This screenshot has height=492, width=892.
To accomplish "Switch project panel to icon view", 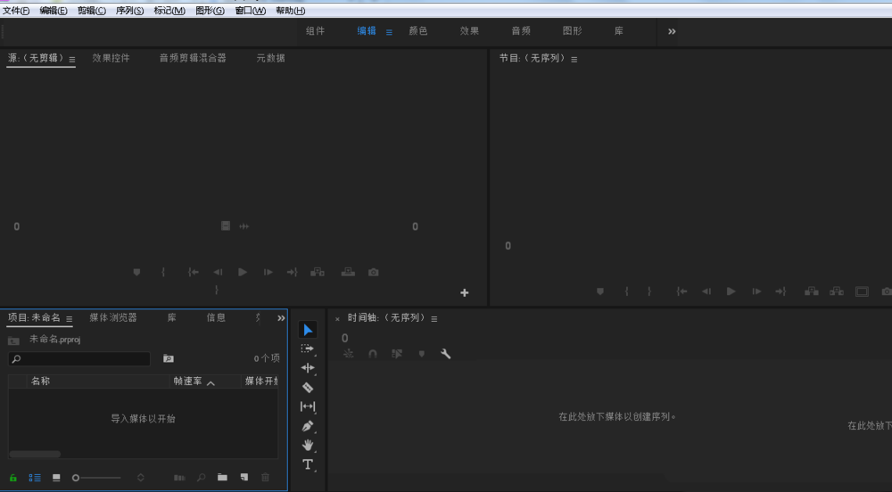I will 56,478.
